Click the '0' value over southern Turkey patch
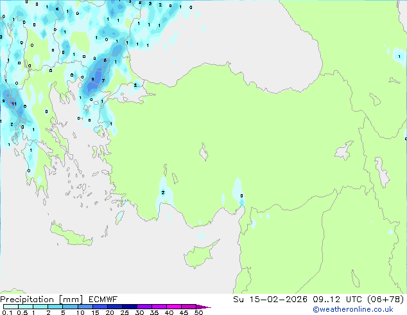 click(241, 195)
